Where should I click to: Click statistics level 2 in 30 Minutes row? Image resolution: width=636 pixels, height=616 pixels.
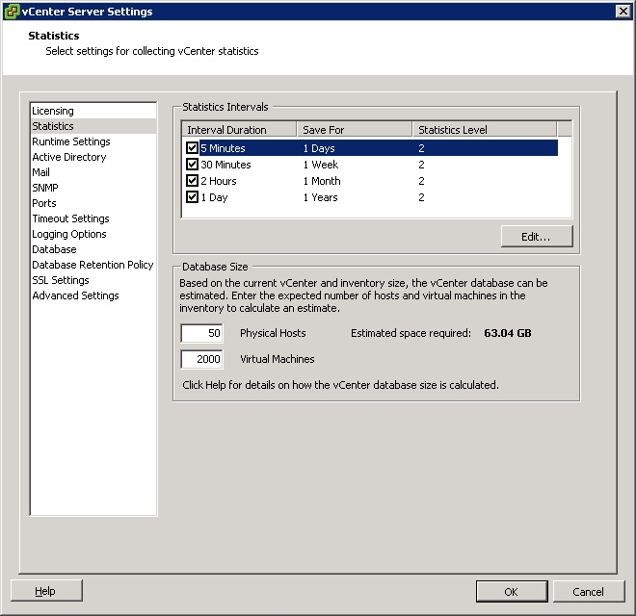[421, 165]
